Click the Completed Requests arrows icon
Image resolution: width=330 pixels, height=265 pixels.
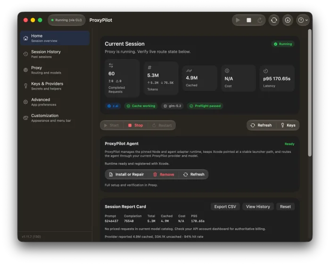click(x=111, y=66)
